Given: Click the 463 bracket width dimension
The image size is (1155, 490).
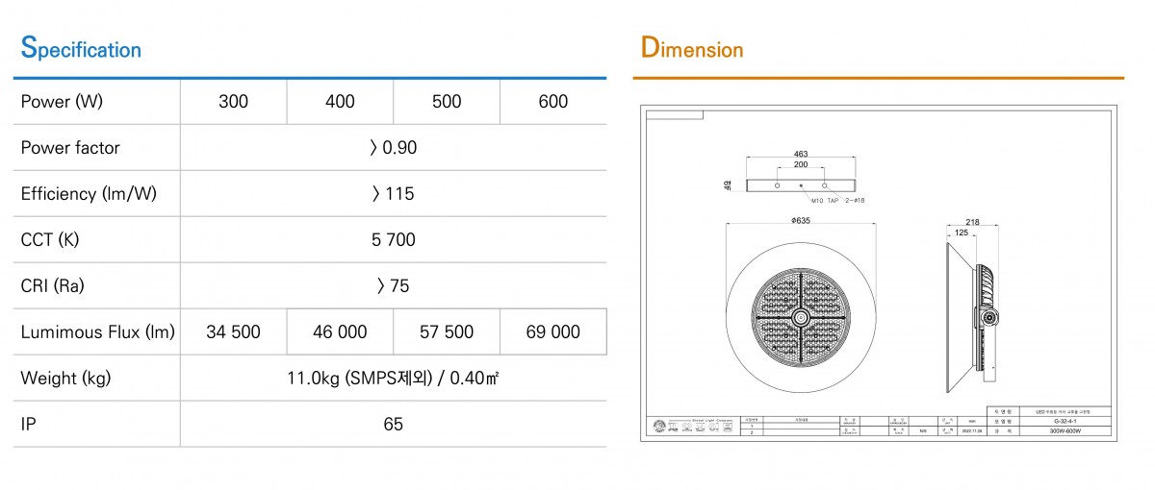Looking at the screenshot, I should [x=800, y=155].
